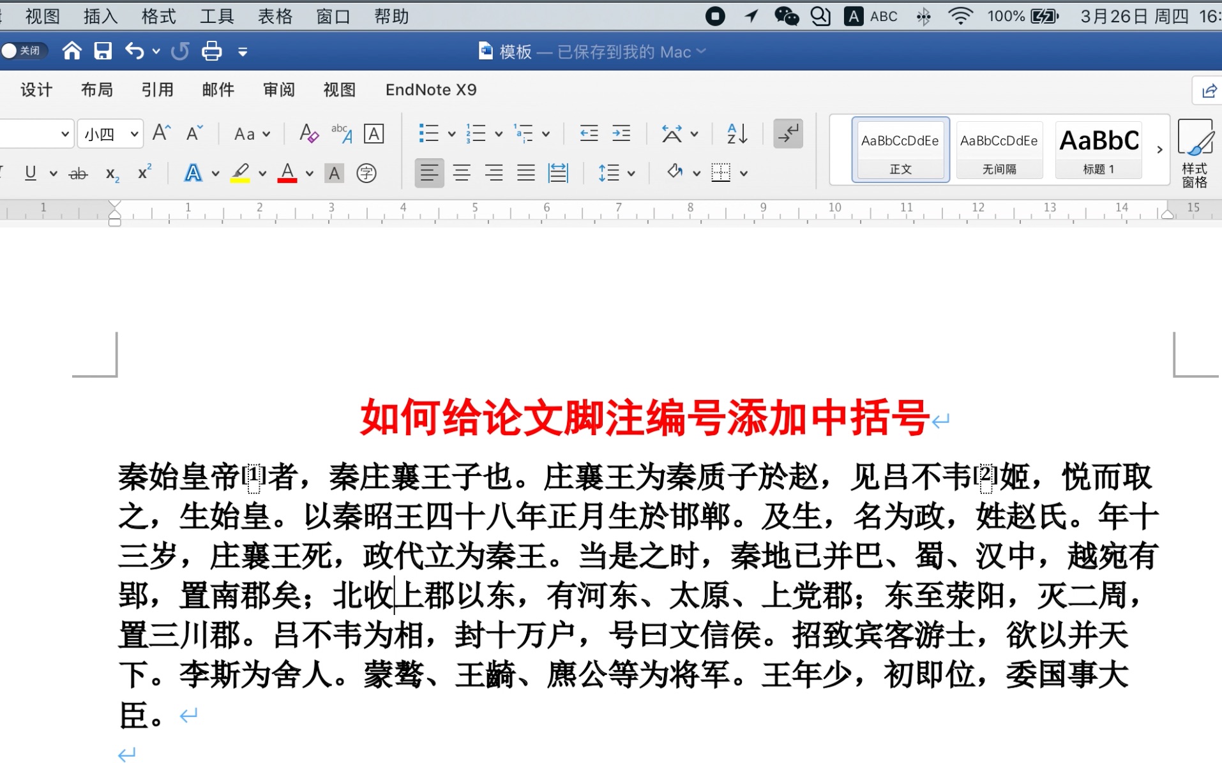Open phonetic guide (abc A) tool
The height and width of the screenshot is (763, 1222).
click(x=342, y=133)
